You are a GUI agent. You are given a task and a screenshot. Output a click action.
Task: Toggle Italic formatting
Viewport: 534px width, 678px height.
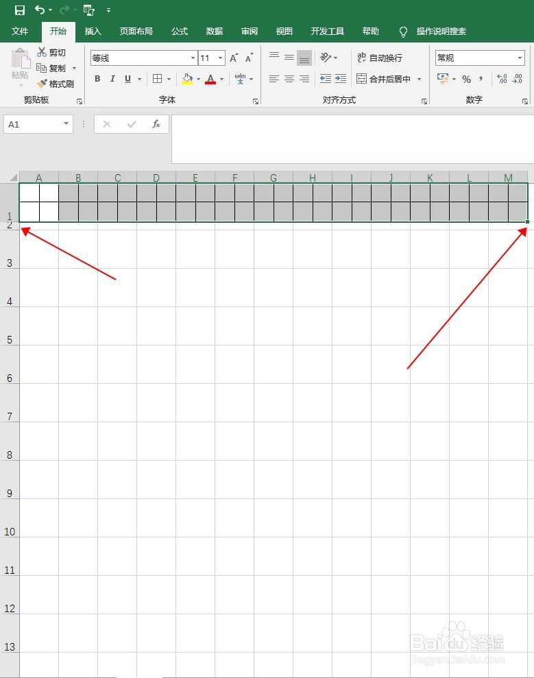point(112,79)
